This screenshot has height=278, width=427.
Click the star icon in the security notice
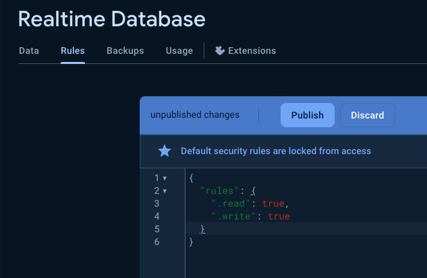pyautogui.click(x=165, y=151)
